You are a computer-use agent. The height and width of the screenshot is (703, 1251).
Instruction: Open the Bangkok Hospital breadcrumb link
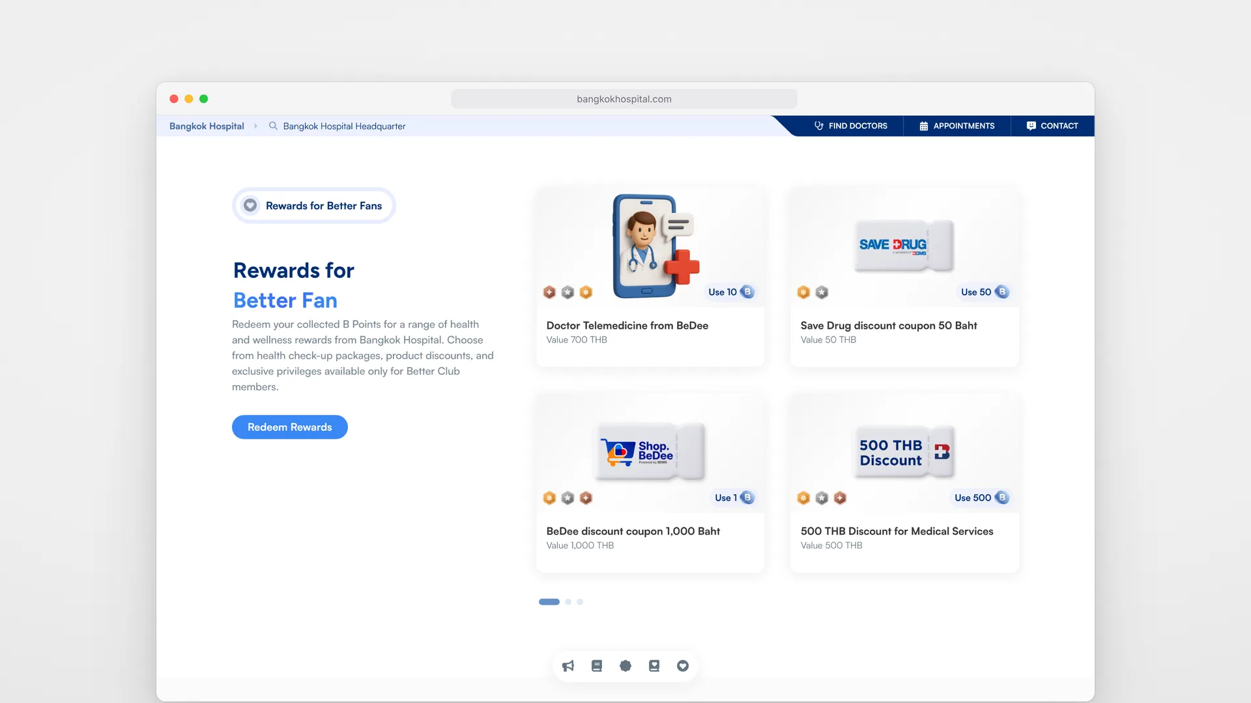(x=207, y=126)
